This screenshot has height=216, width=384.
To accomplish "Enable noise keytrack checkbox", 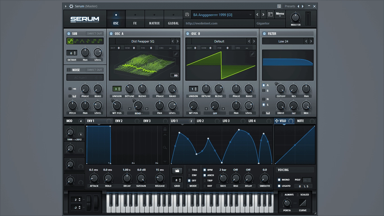I will (70, 96).
